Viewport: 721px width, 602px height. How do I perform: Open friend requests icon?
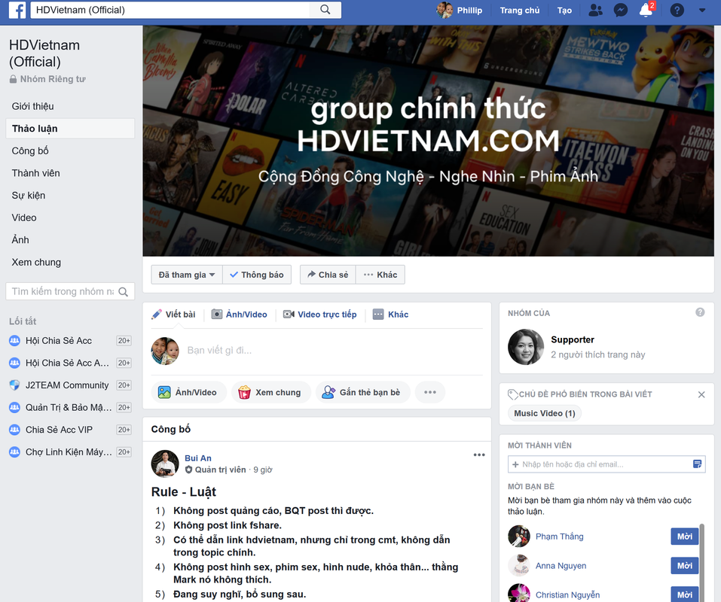595,10
